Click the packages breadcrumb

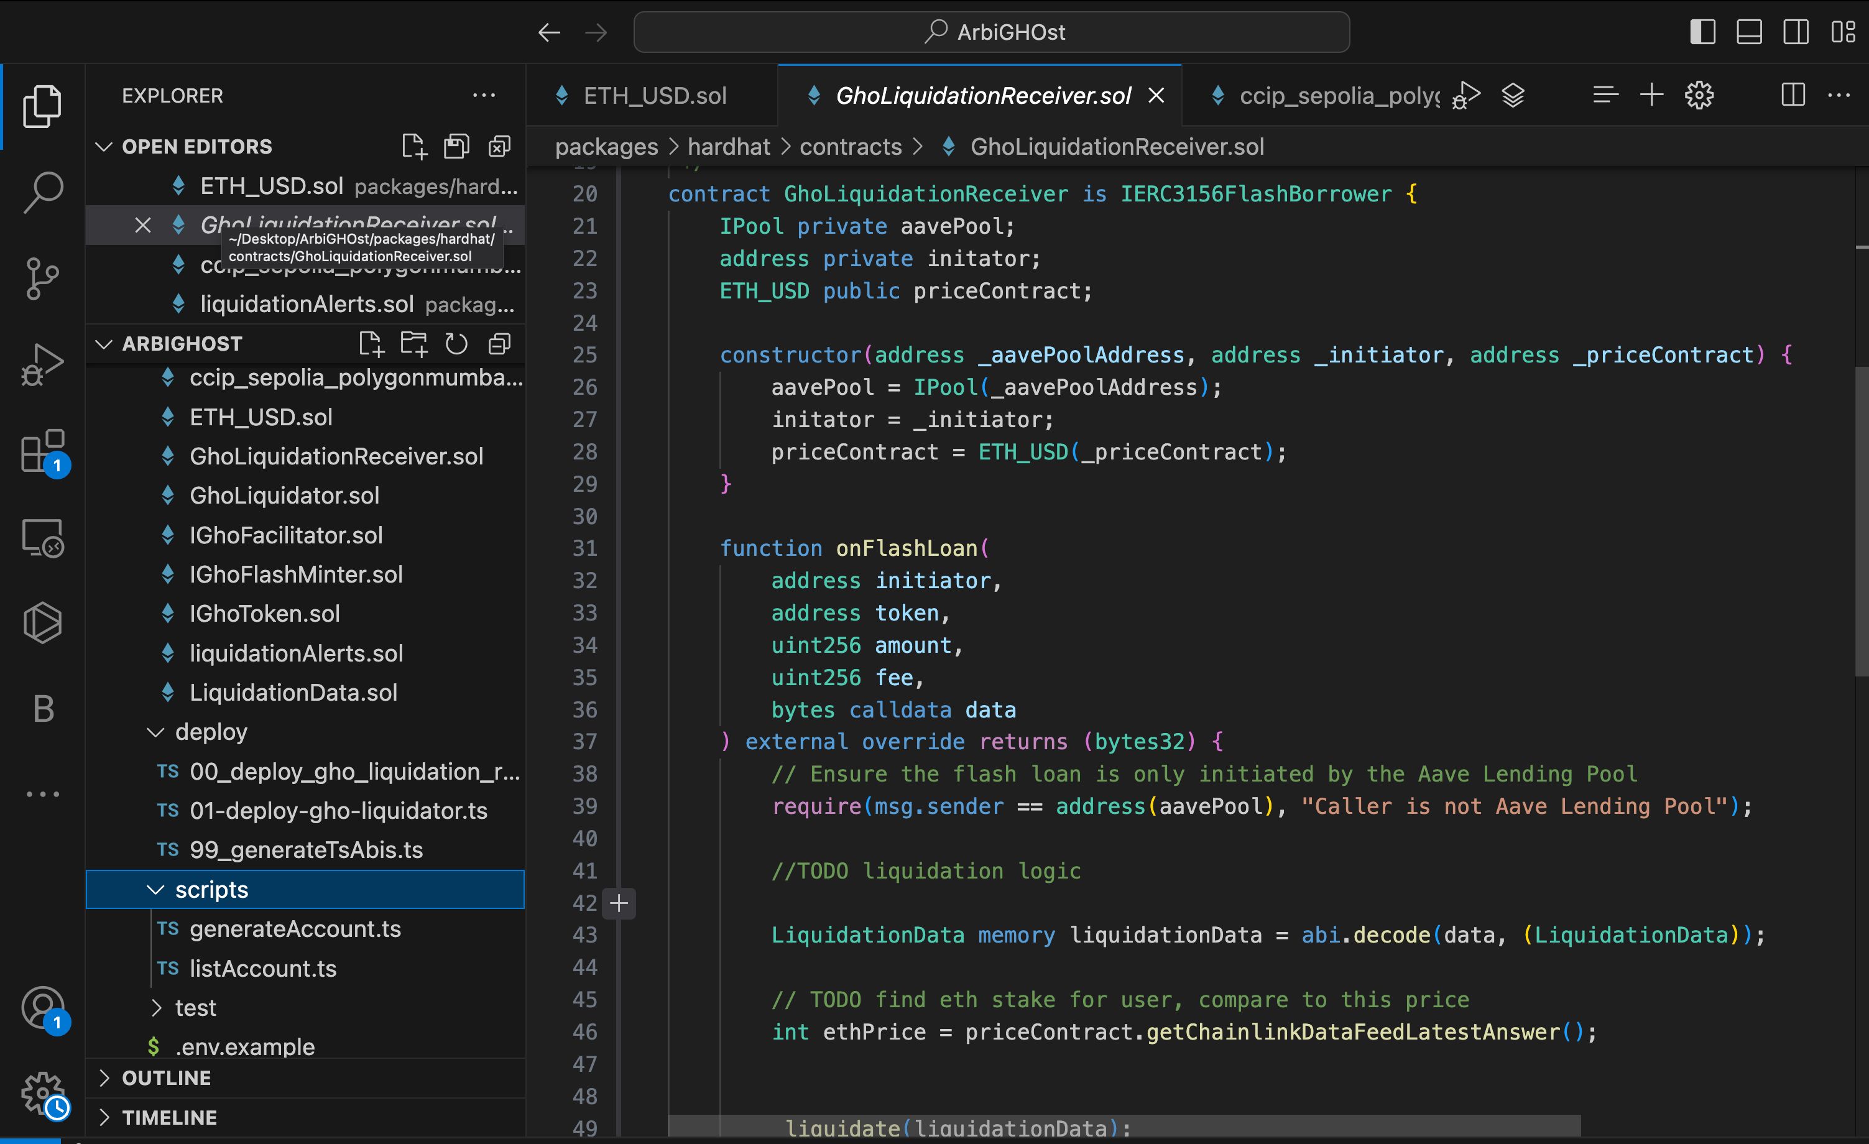[606, 146]
